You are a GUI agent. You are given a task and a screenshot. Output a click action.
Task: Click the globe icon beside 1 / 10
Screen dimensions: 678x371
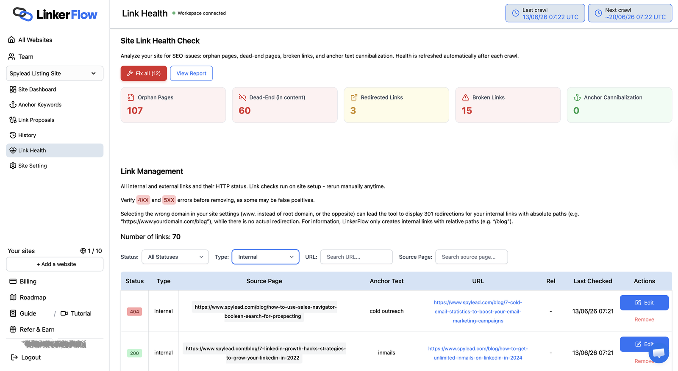83,251
